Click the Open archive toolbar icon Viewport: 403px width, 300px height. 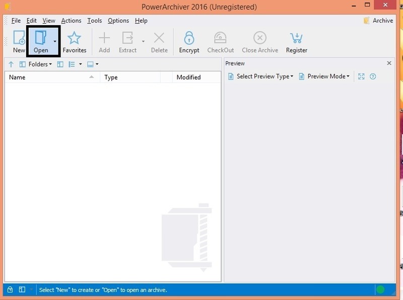click(41, 38)
